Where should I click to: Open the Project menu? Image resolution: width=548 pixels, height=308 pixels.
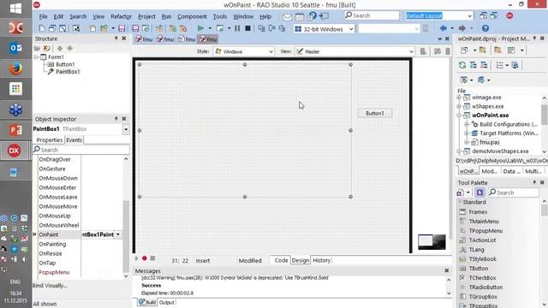coord(146,16)
